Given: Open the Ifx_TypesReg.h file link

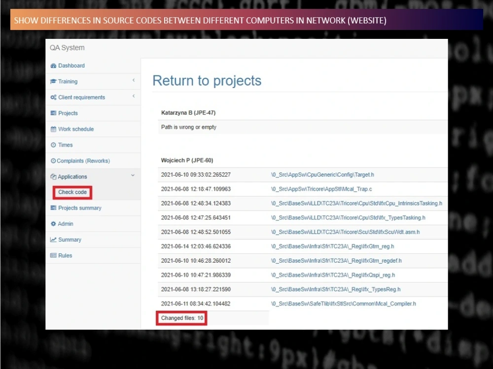Looking at the screenshot, I should click(336, 289).
